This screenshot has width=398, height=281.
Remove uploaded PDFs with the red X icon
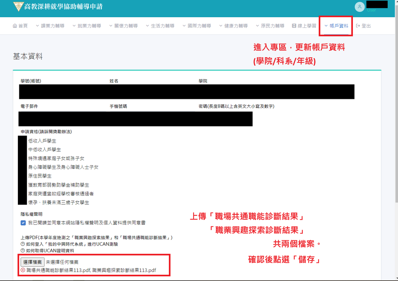pos(23,270)
